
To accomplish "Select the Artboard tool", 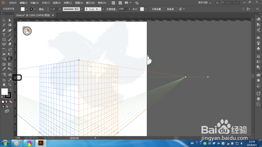I will 4,80.
